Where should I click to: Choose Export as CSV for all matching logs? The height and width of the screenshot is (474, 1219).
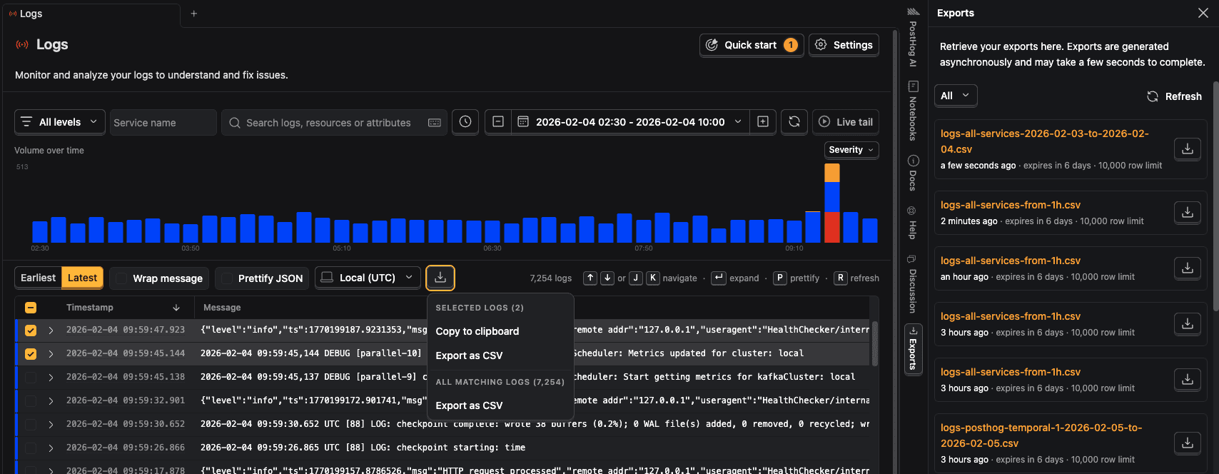(x=469, y=405)
